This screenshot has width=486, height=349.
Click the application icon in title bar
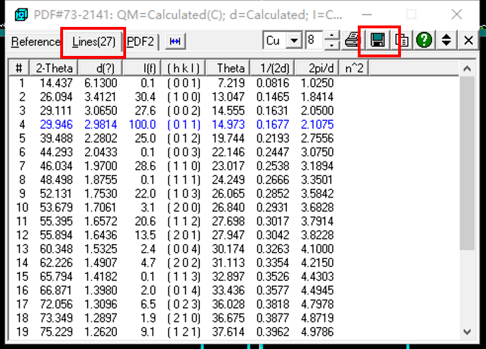[22, 14]
